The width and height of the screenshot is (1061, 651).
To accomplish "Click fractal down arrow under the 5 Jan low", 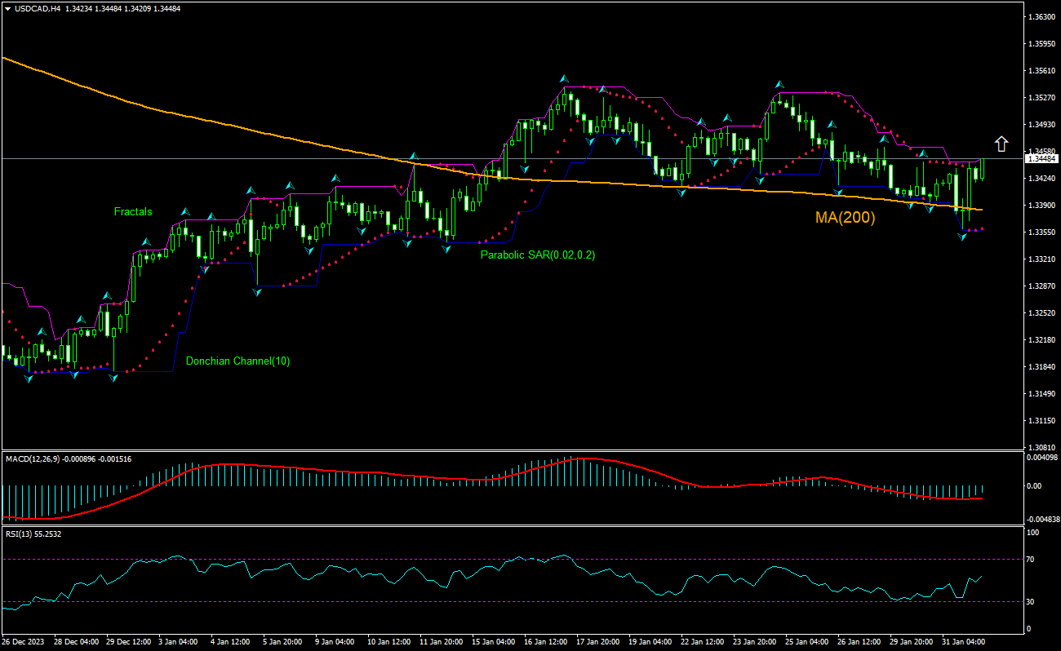I will [257, 291].
